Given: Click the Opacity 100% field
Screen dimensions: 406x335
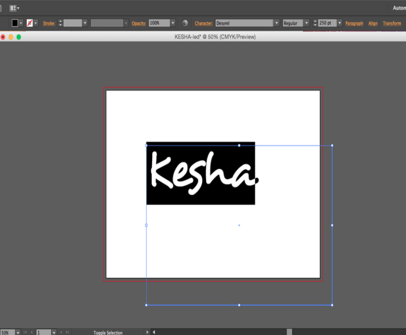Looking at the screenshot, I should pos(159,23).
